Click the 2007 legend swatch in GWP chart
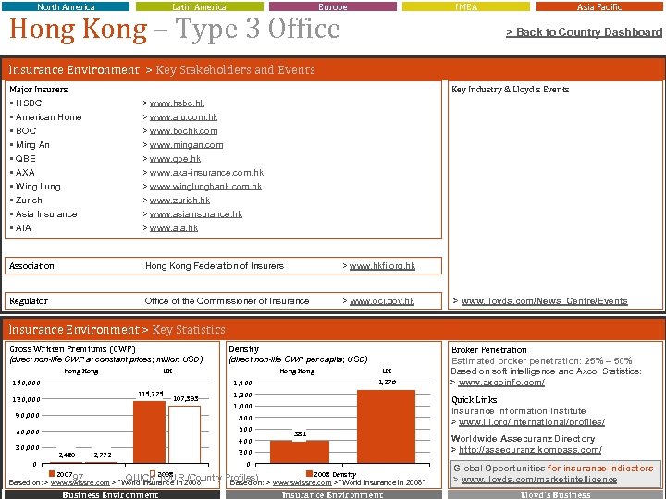 (52, 473)
